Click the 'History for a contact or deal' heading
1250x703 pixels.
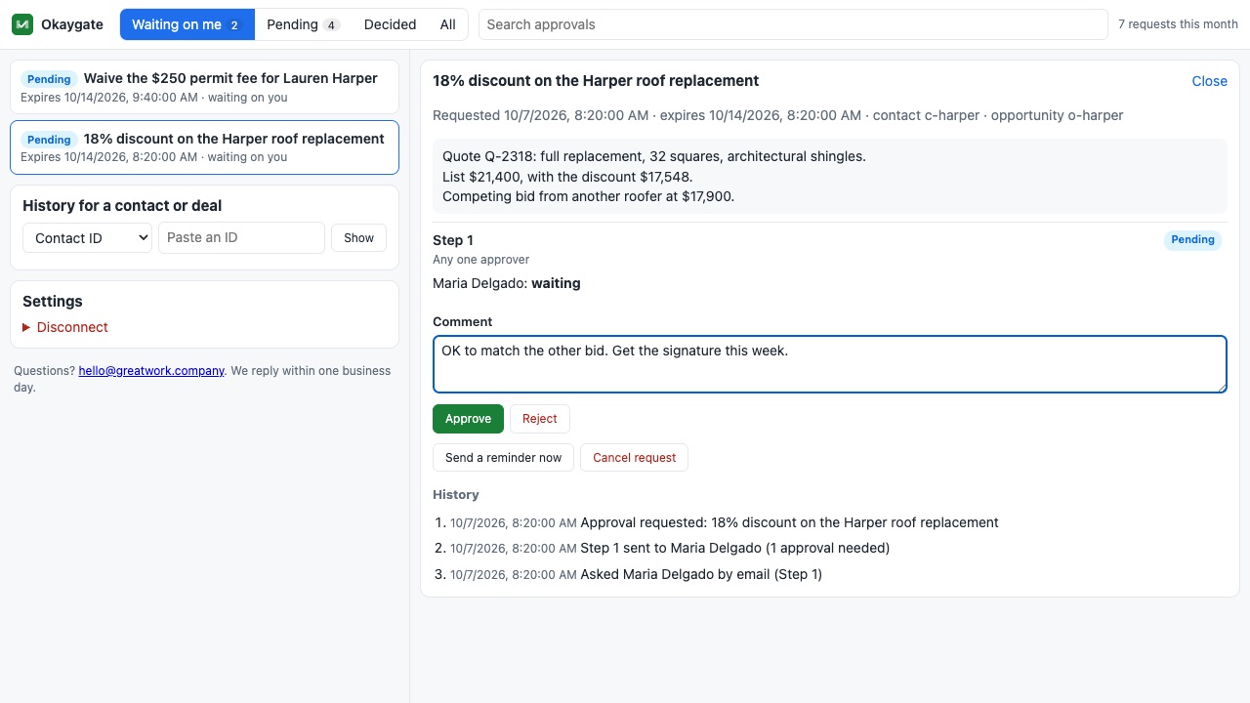pos(122,206)
